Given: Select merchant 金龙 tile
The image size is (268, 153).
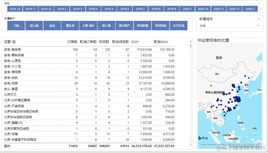Looking at the screenshot, I should [x=52, y=26].
